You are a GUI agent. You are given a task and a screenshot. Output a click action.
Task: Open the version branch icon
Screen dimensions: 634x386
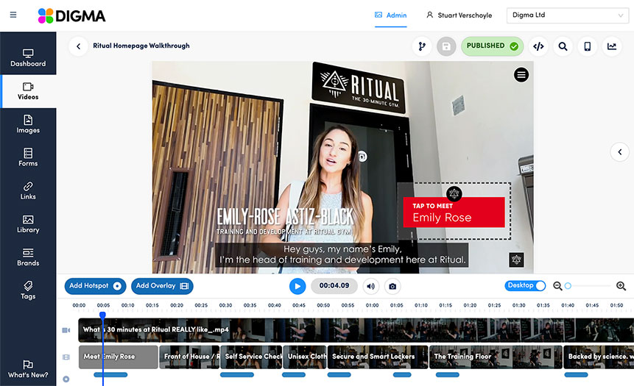pyautogui.click(x=422, y=46)
